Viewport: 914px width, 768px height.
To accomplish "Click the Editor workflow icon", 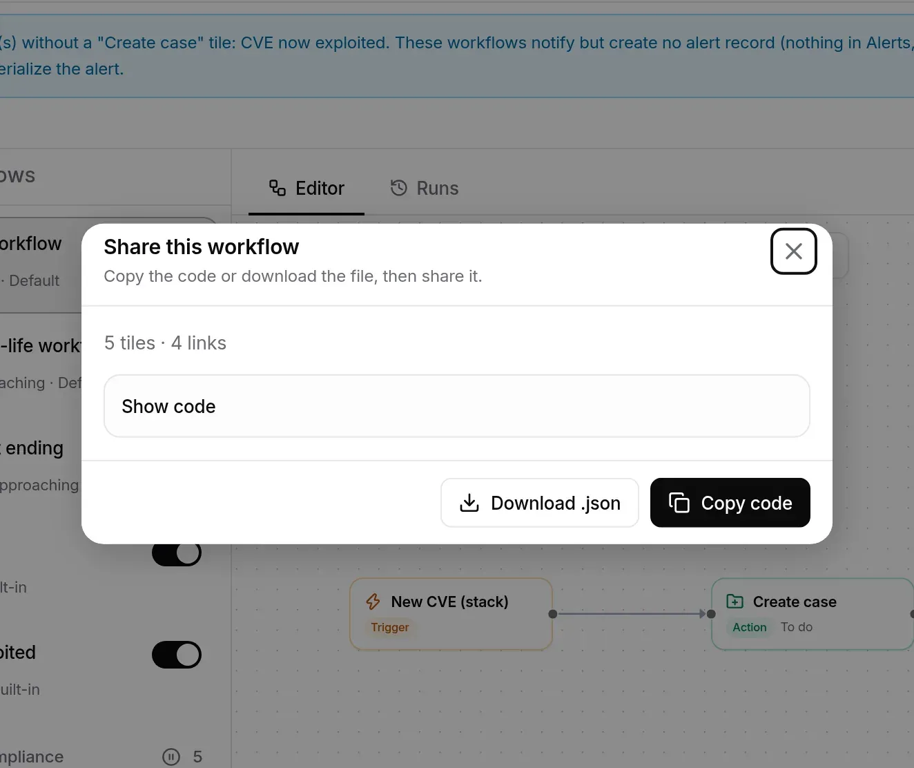I will click(x=278, y=188).
